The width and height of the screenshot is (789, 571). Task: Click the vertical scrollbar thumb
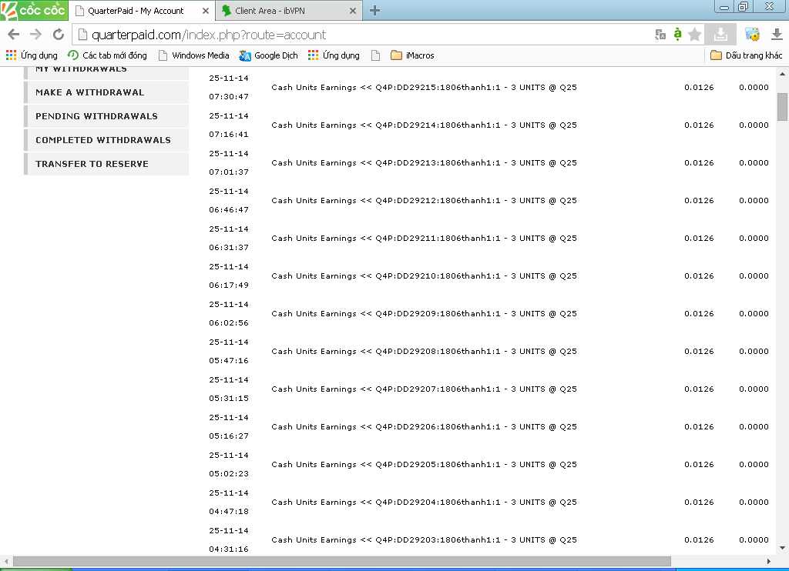coord(782,106)
